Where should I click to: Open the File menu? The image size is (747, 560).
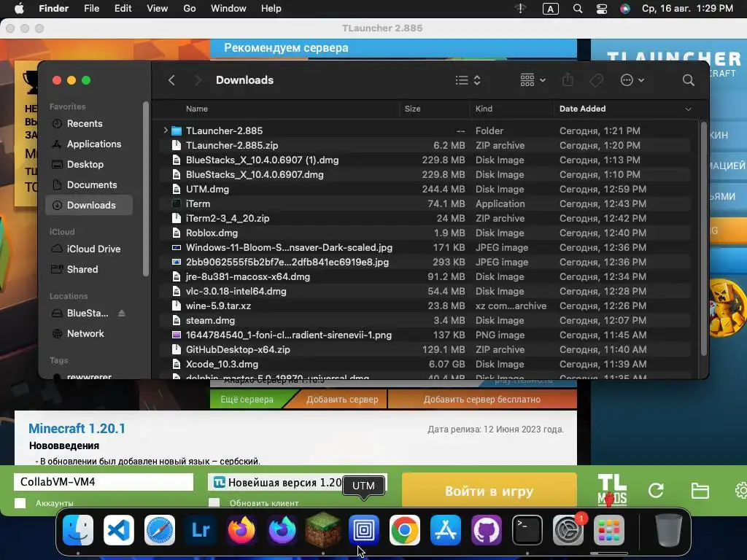(x=91, y=9)
